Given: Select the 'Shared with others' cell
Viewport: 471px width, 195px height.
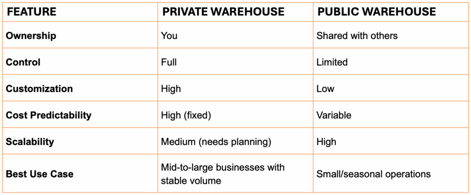Looking at the screenshot, I should [x=357, y=36].
